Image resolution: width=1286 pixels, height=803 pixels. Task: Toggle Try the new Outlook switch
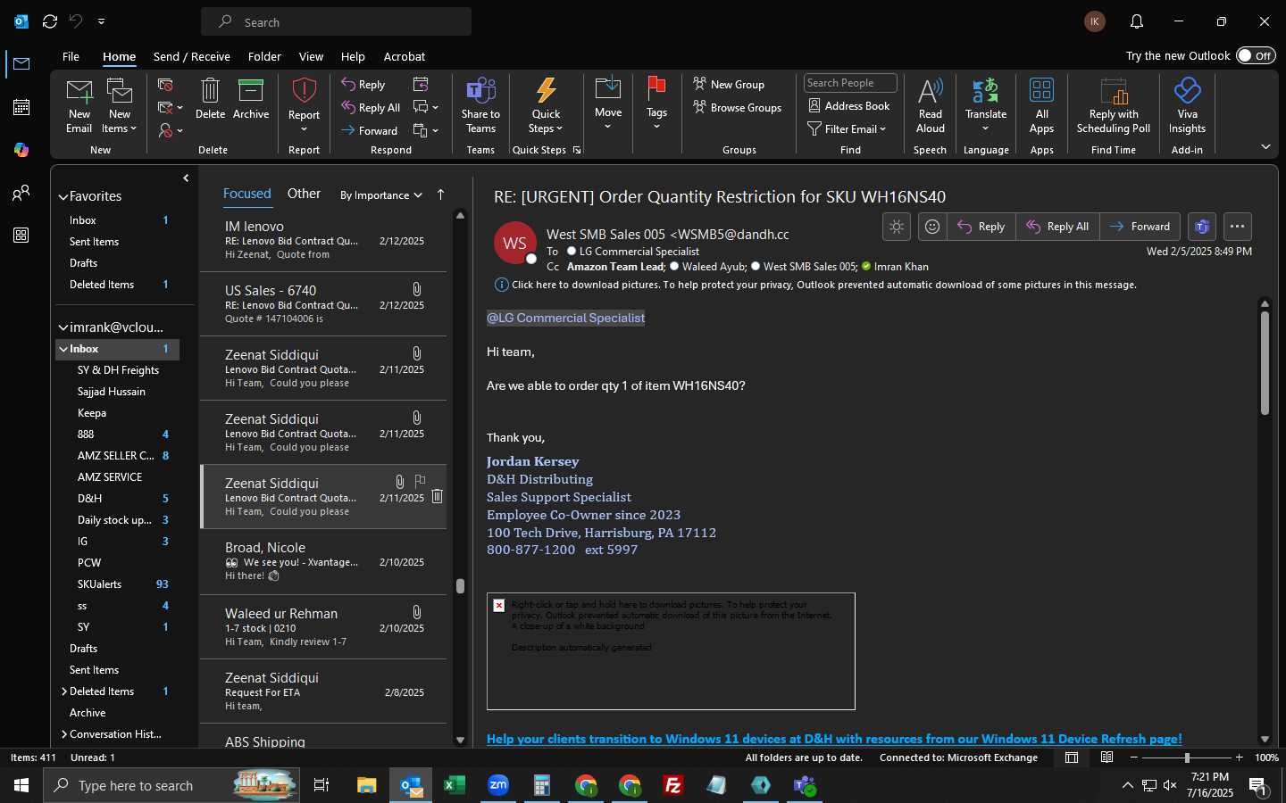[1256, 55]
